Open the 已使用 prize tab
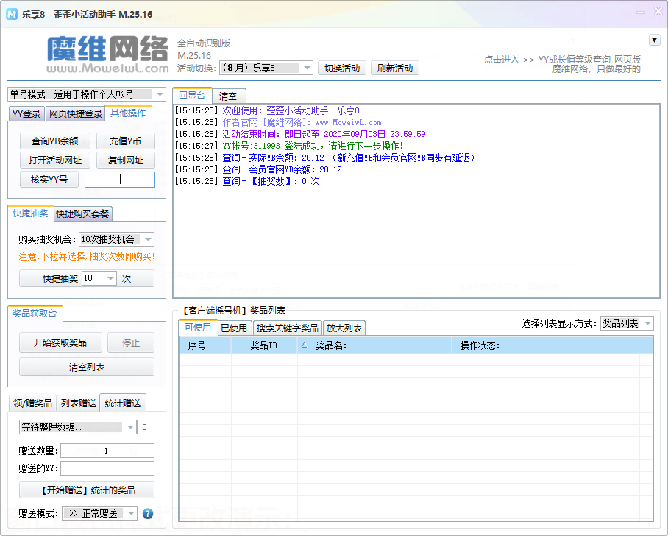The image size is (668, 536). click(x=234, y=328)
